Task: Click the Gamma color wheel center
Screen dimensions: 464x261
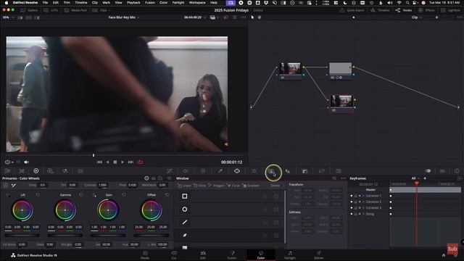Action: tap(65, 210)
